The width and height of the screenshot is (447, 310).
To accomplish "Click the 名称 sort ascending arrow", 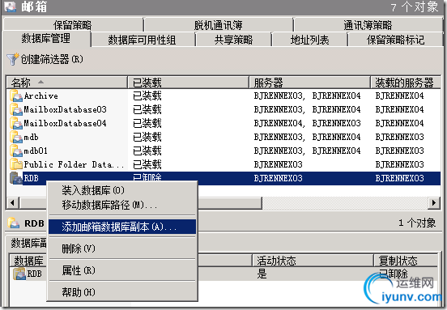I will 40,82.
